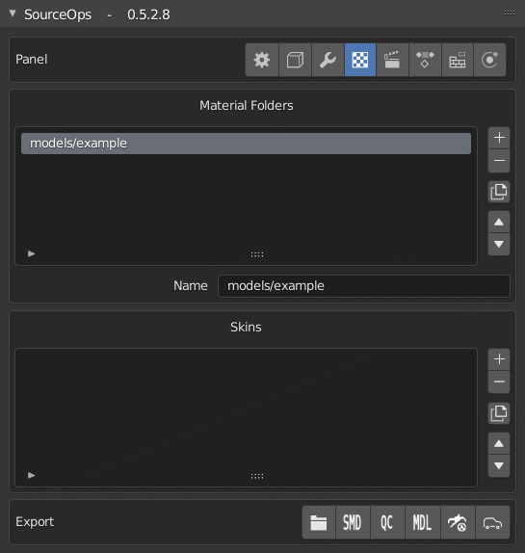
Task: Click the SourceOps panel drag grip
Action: tap(510, 13)
